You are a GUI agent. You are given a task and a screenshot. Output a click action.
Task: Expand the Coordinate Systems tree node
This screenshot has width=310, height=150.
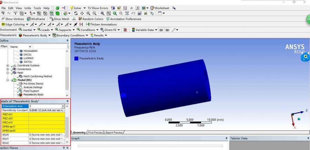tap(8, 66)
